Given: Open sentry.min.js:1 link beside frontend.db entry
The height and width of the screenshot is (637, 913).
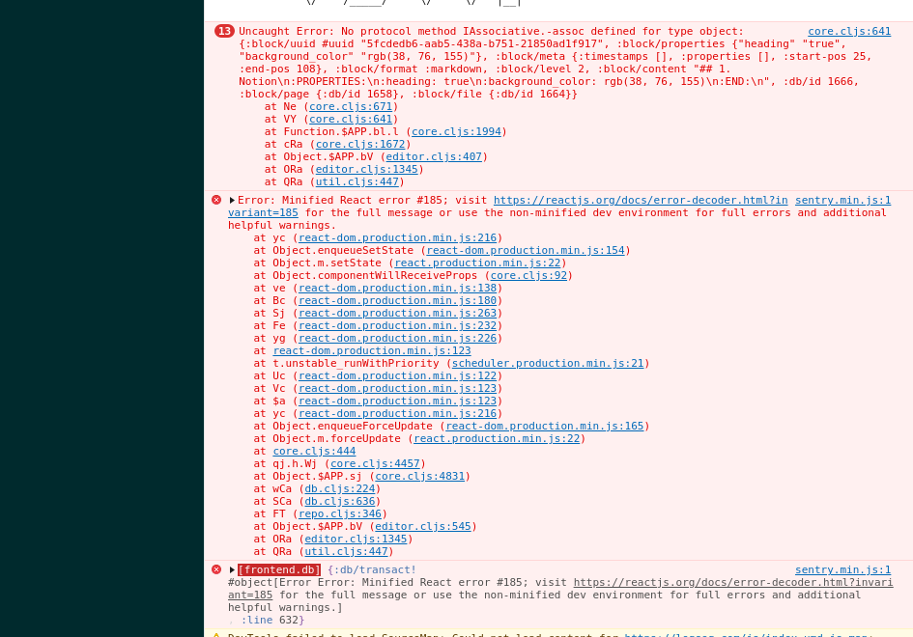Looking at the screenshot, I should click(x=843, y=569).
